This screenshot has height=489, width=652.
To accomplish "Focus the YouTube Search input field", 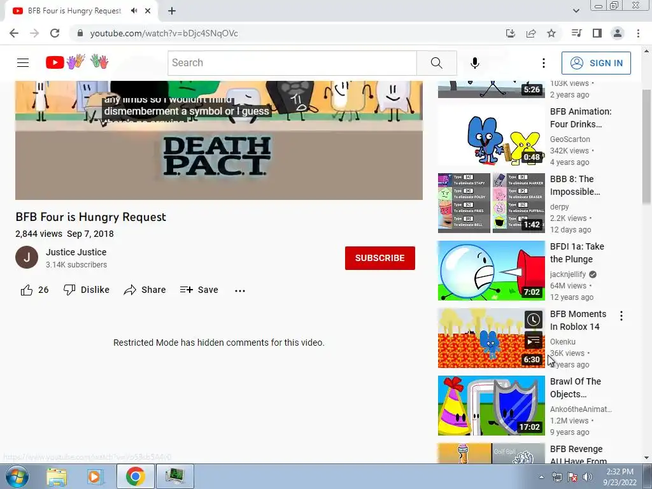I will point(292,63).
